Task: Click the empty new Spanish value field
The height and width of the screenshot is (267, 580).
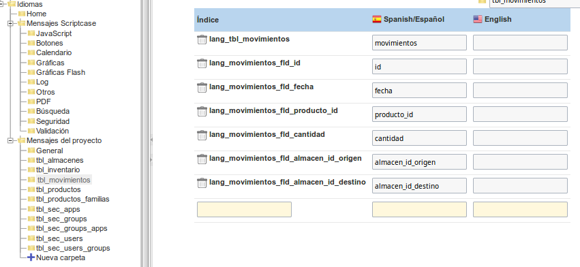Action: 419,209
